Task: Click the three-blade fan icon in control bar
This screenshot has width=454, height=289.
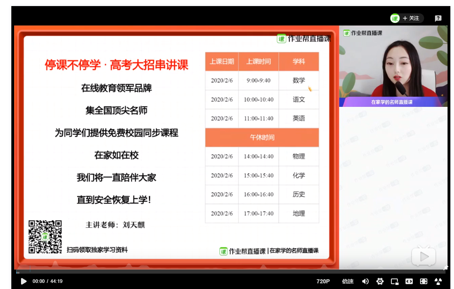Action: [438, 281]
